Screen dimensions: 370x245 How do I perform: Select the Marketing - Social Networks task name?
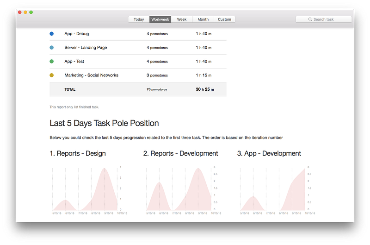pyautogui.click(x=91, y=75)
